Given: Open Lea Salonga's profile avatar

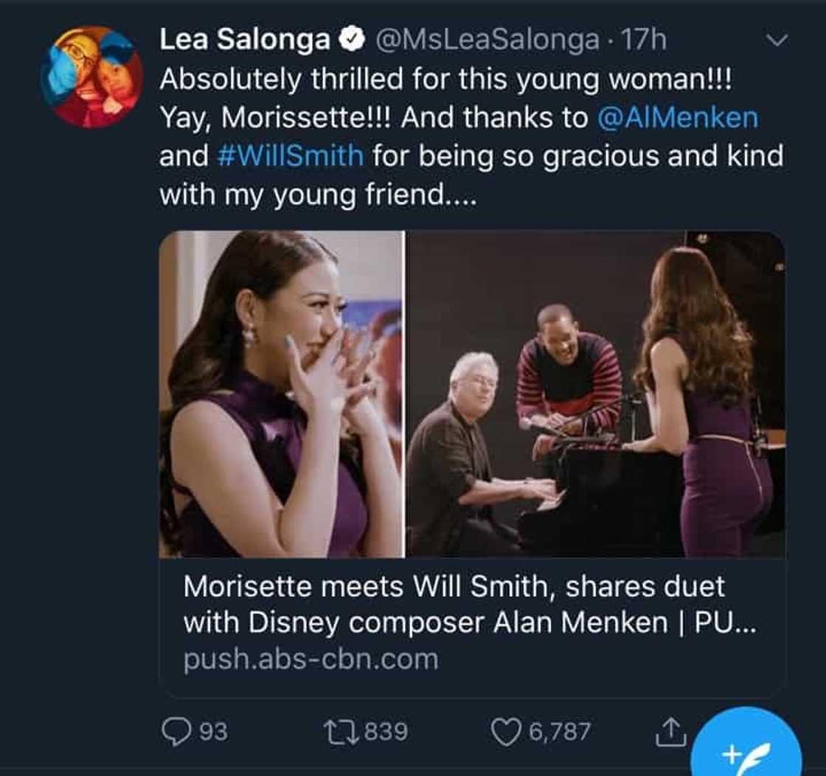Looking at the screenshot, I should point(92,77).
